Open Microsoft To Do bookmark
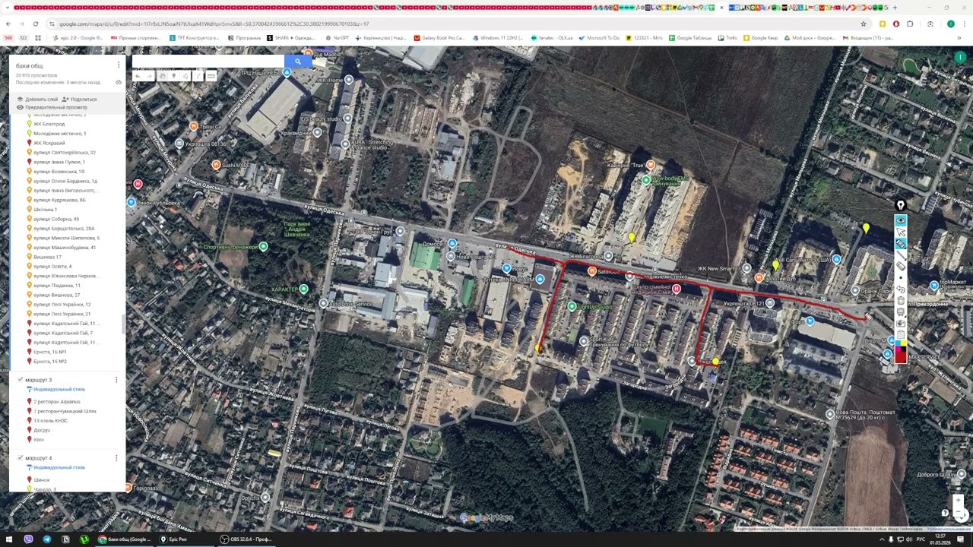 599,37
